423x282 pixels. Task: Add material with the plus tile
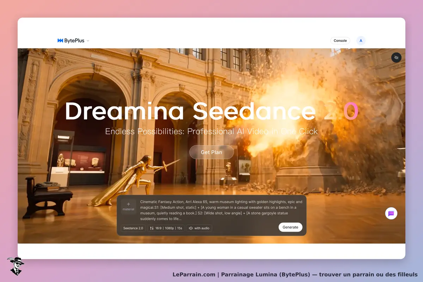click(128, 207)
